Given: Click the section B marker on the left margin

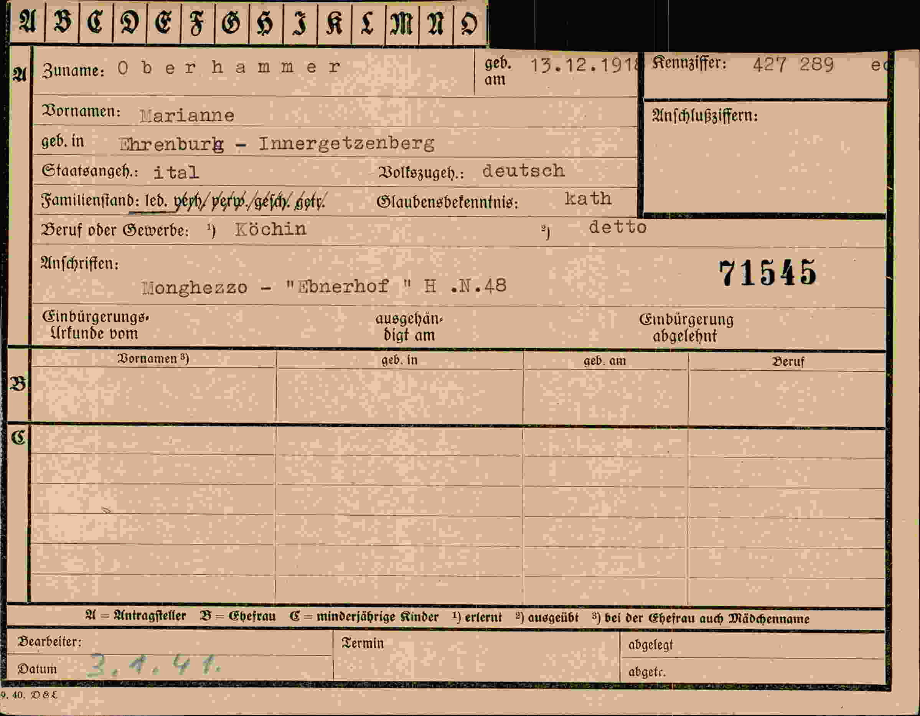Looking at the screenshot, I should pos(18,383).
